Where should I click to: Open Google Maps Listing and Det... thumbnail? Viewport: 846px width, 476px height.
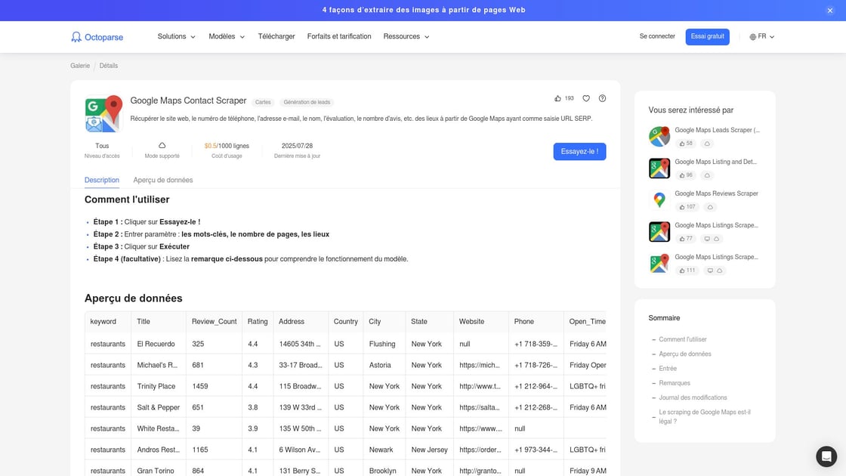click(659, 168)
